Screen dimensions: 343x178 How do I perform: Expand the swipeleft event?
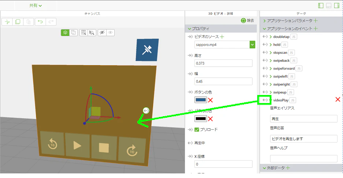tap(271, 76)
